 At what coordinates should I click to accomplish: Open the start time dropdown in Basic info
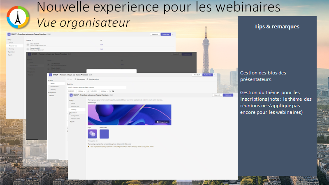tap(81, 91)
